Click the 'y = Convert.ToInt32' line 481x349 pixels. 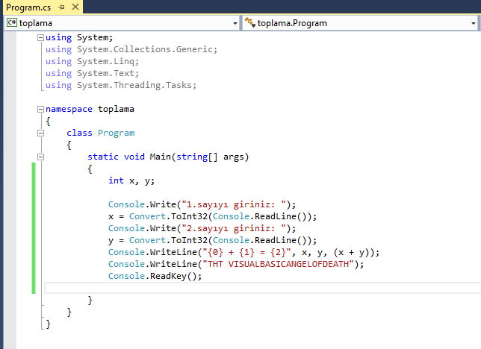point(212,241)
